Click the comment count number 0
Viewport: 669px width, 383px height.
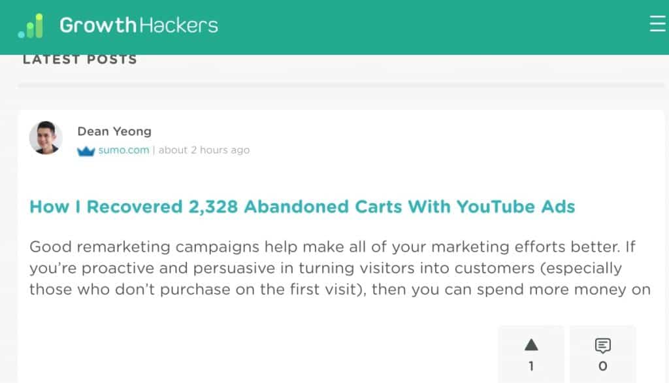coord(602,367)
